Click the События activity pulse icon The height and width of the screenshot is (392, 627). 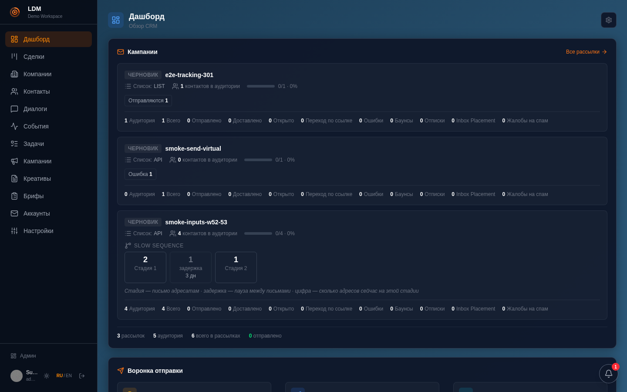point(14,126)
